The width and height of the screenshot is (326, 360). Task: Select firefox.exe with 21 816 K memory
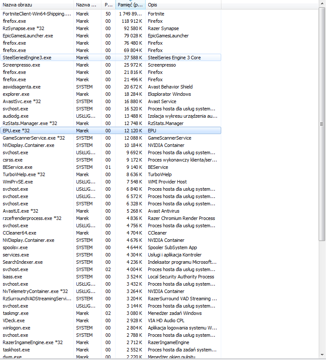tap(111, 72)
